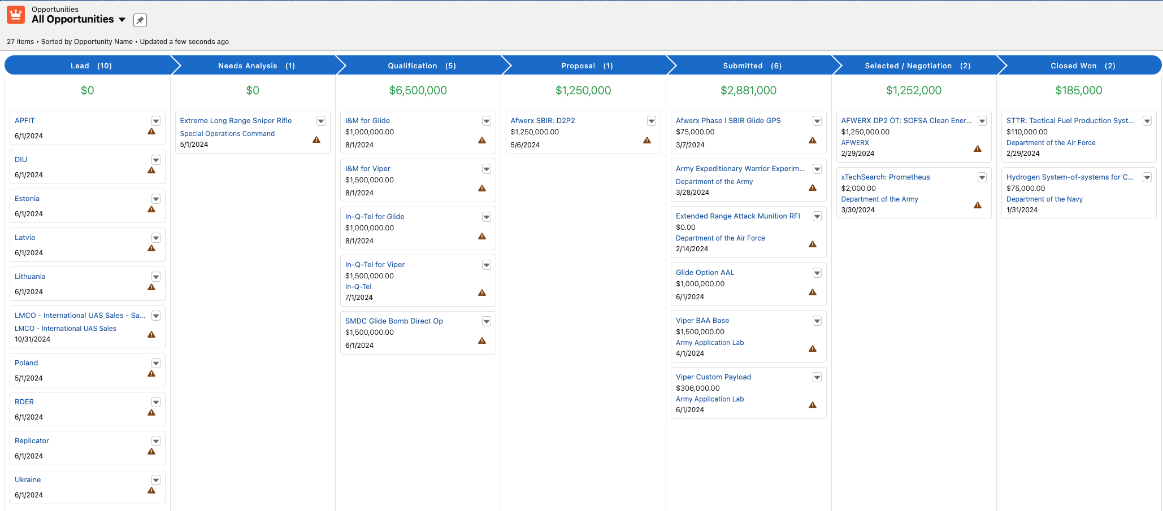Click the Opportunities crown app icon
Screen dimensions: 1163x511
(x=16, y=15)
